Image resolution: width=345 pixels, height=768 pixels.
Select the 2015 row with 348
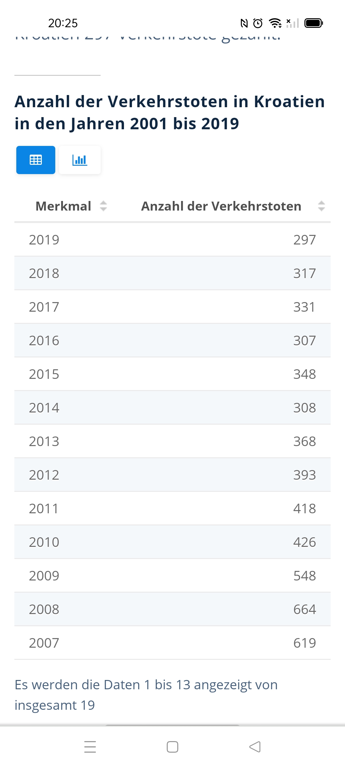pos(172,374)
